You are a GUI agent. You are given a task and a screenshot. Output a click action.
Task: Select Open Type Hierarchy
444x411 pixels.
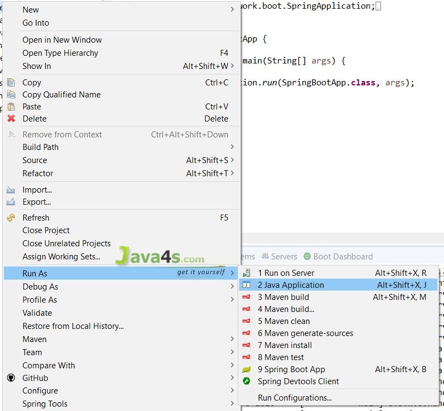[x=122, y=53]
